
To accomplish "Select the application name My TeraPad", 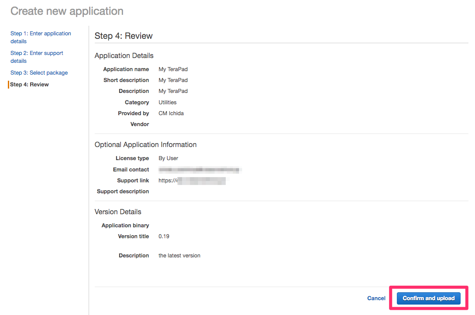I will point(173,69).
